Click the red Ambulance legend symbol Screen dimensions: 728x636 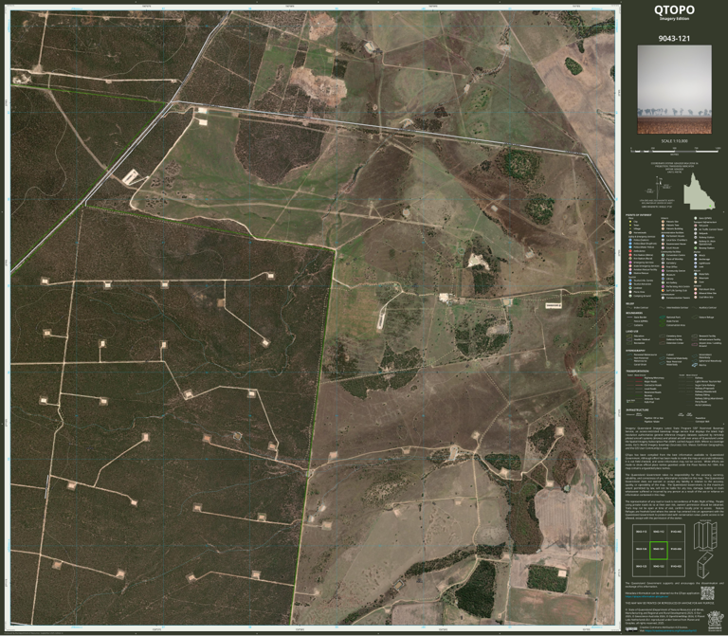630,251
